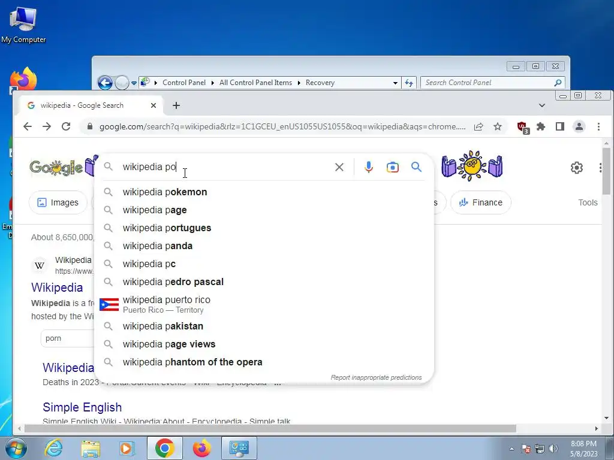This screenshot has width=614, height=460.
Task: Choose suggestion wikipedia puerto rico
Action: 264,304
